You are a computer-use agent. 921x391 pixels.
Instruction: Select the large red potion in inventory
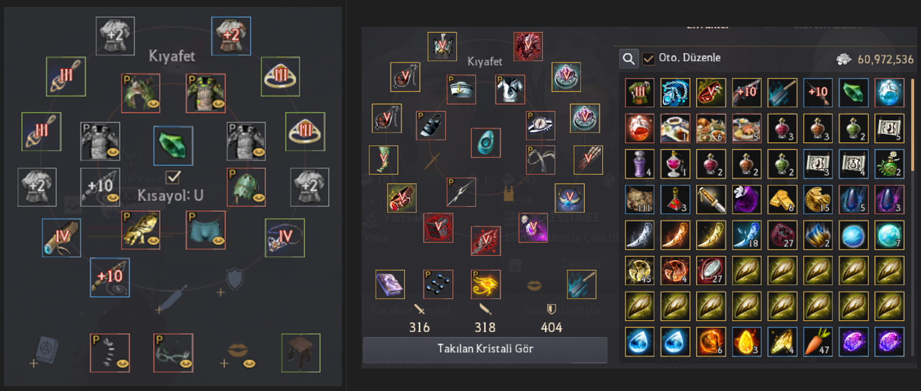pos(640,128)
